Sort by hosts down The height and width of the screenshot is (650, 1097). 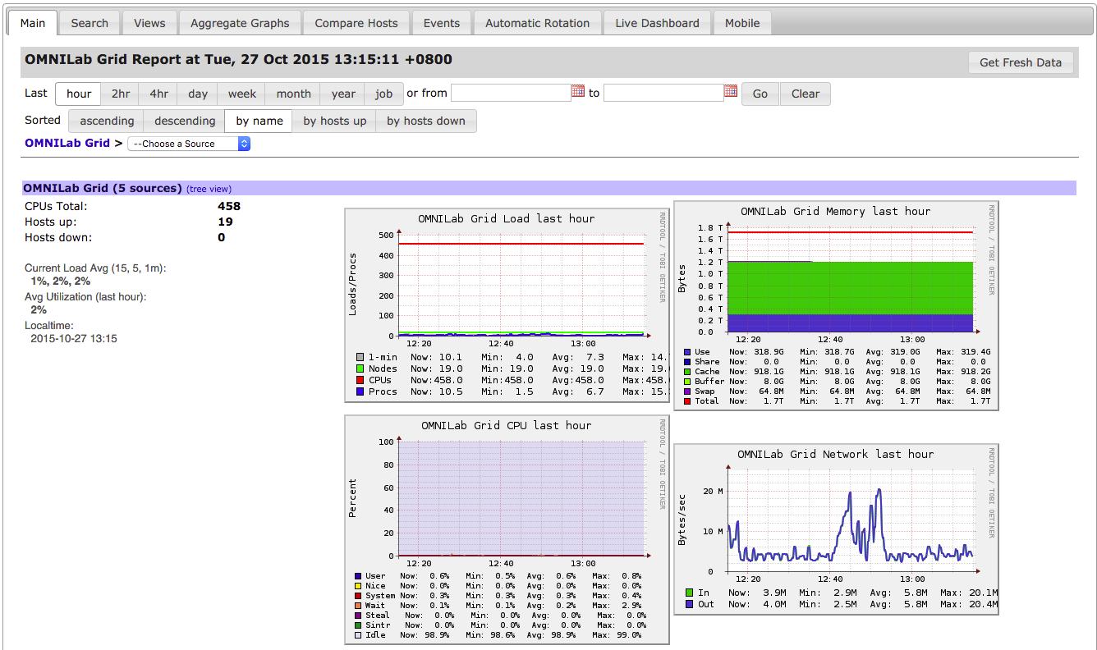[x=426, y=121]
